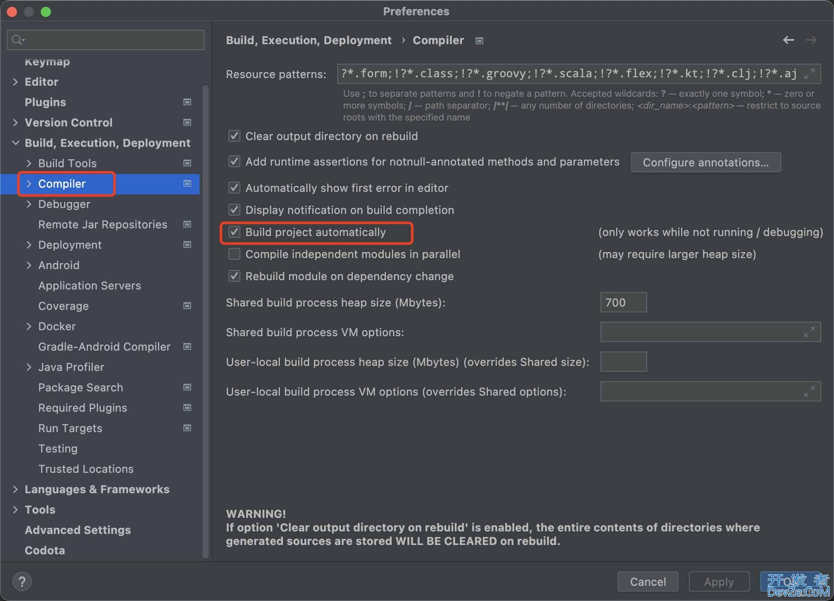Select Testing in the settings tree
The width and height of the screenshot is (834, 601).
point(58,448)
